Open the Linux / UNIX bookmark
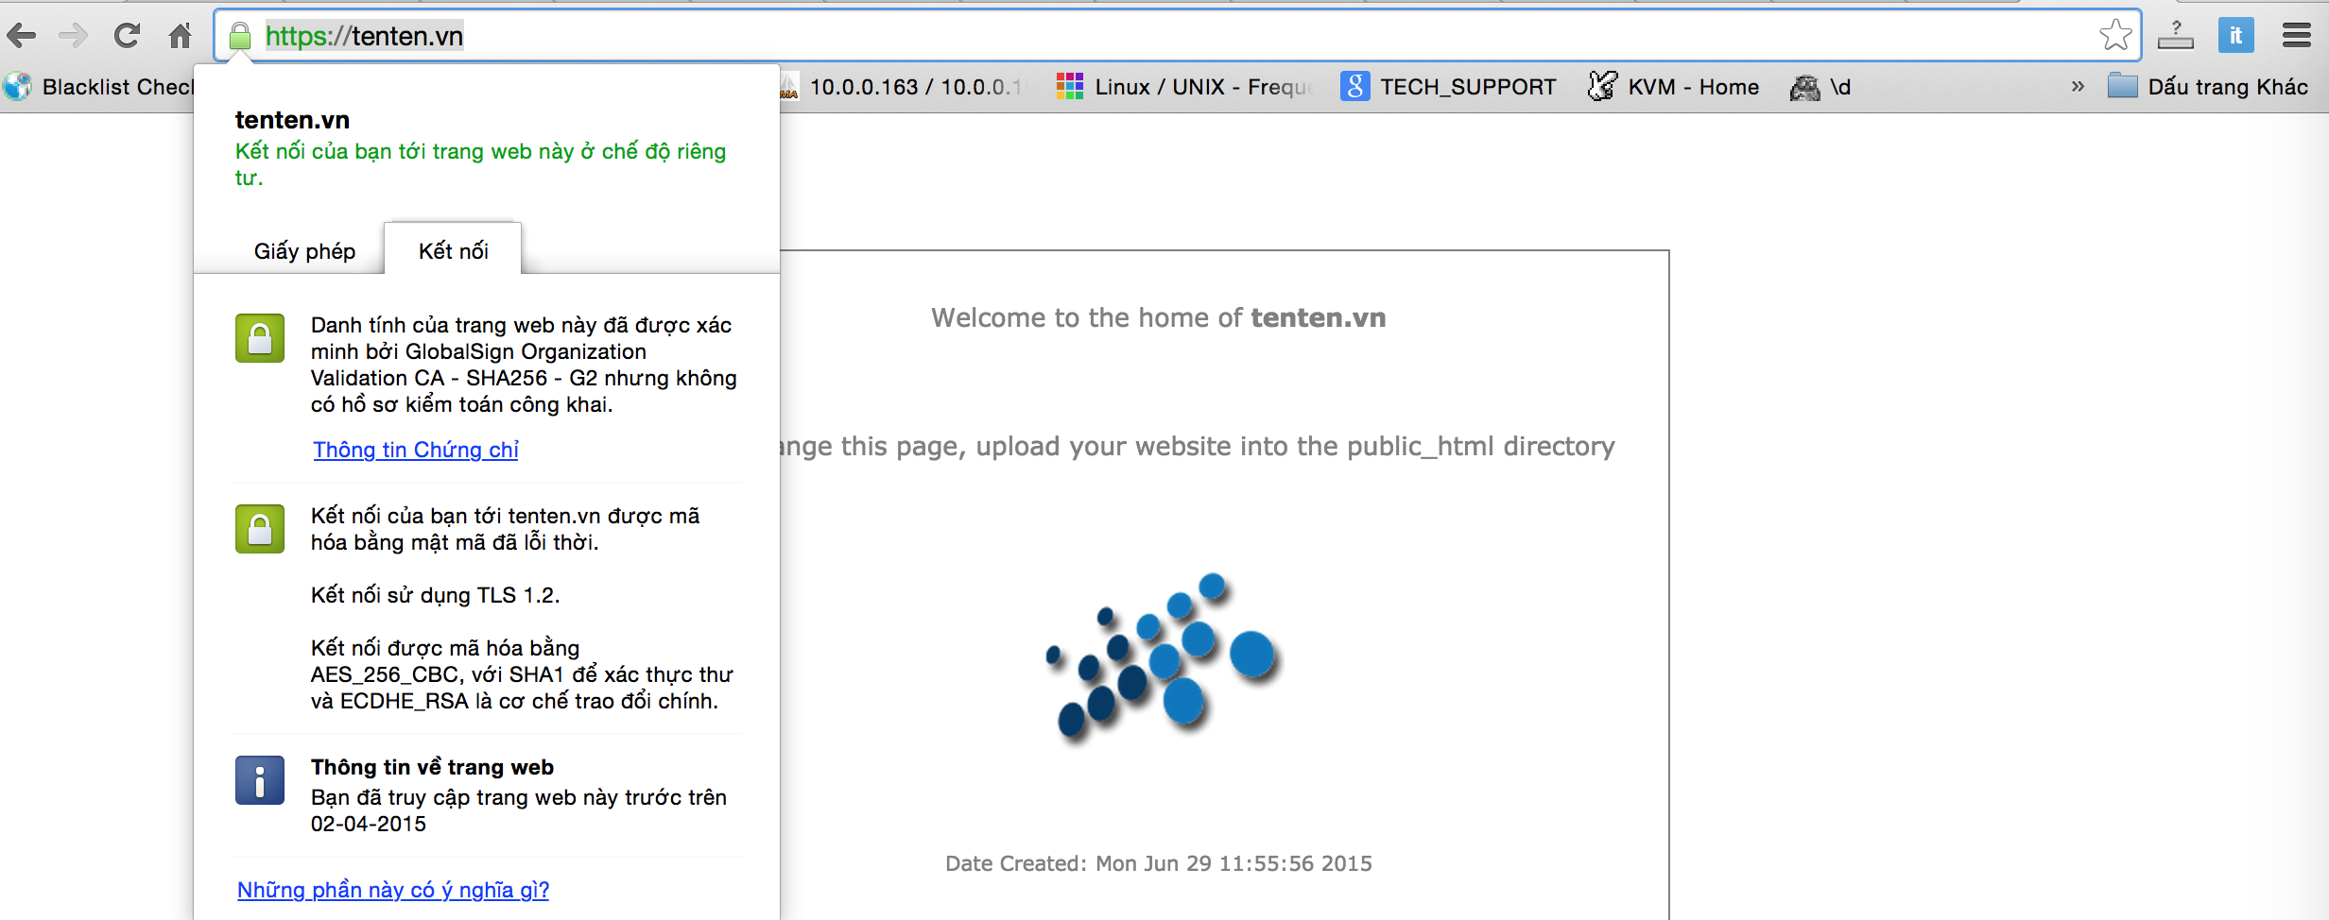This screenshot has width=2329, height=920. tap(1184, 87)
